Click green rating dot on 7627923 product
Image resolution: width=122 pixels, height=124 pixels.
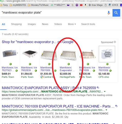click(x=11, y=64)
